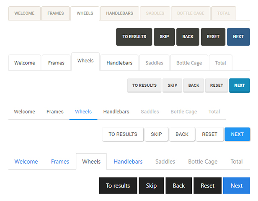Screen dimensions: 258x201
Task: Click the black Back button at bottom
Action: 179,186
